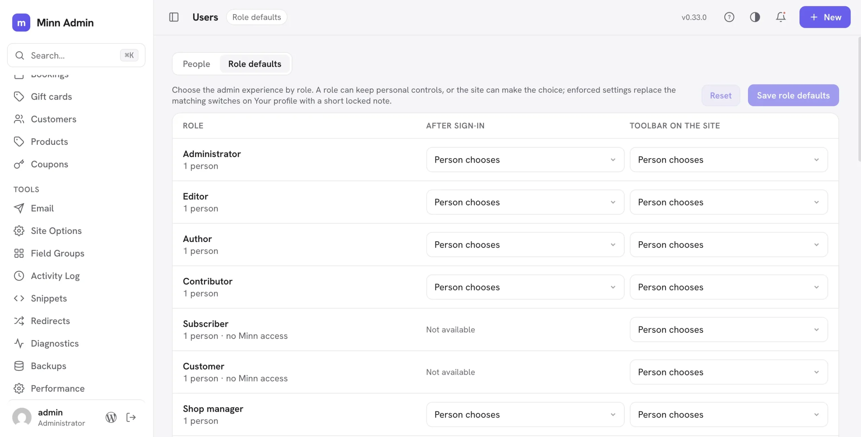This screenshot has width=861, height=437.
Task: Open Subscriber Toolbar on site dropdown
Action: coord(728,329)
